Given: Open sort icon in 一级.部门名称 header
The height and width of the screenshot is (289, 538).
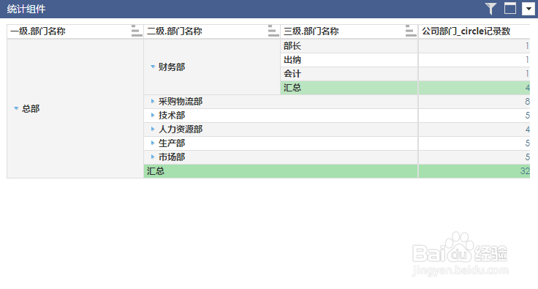Looking at the screenshot, I should tap(137, 31).
